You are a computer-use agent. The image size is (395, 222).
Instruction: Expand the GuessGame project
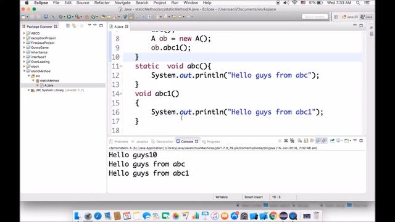(x=24, y=47)
